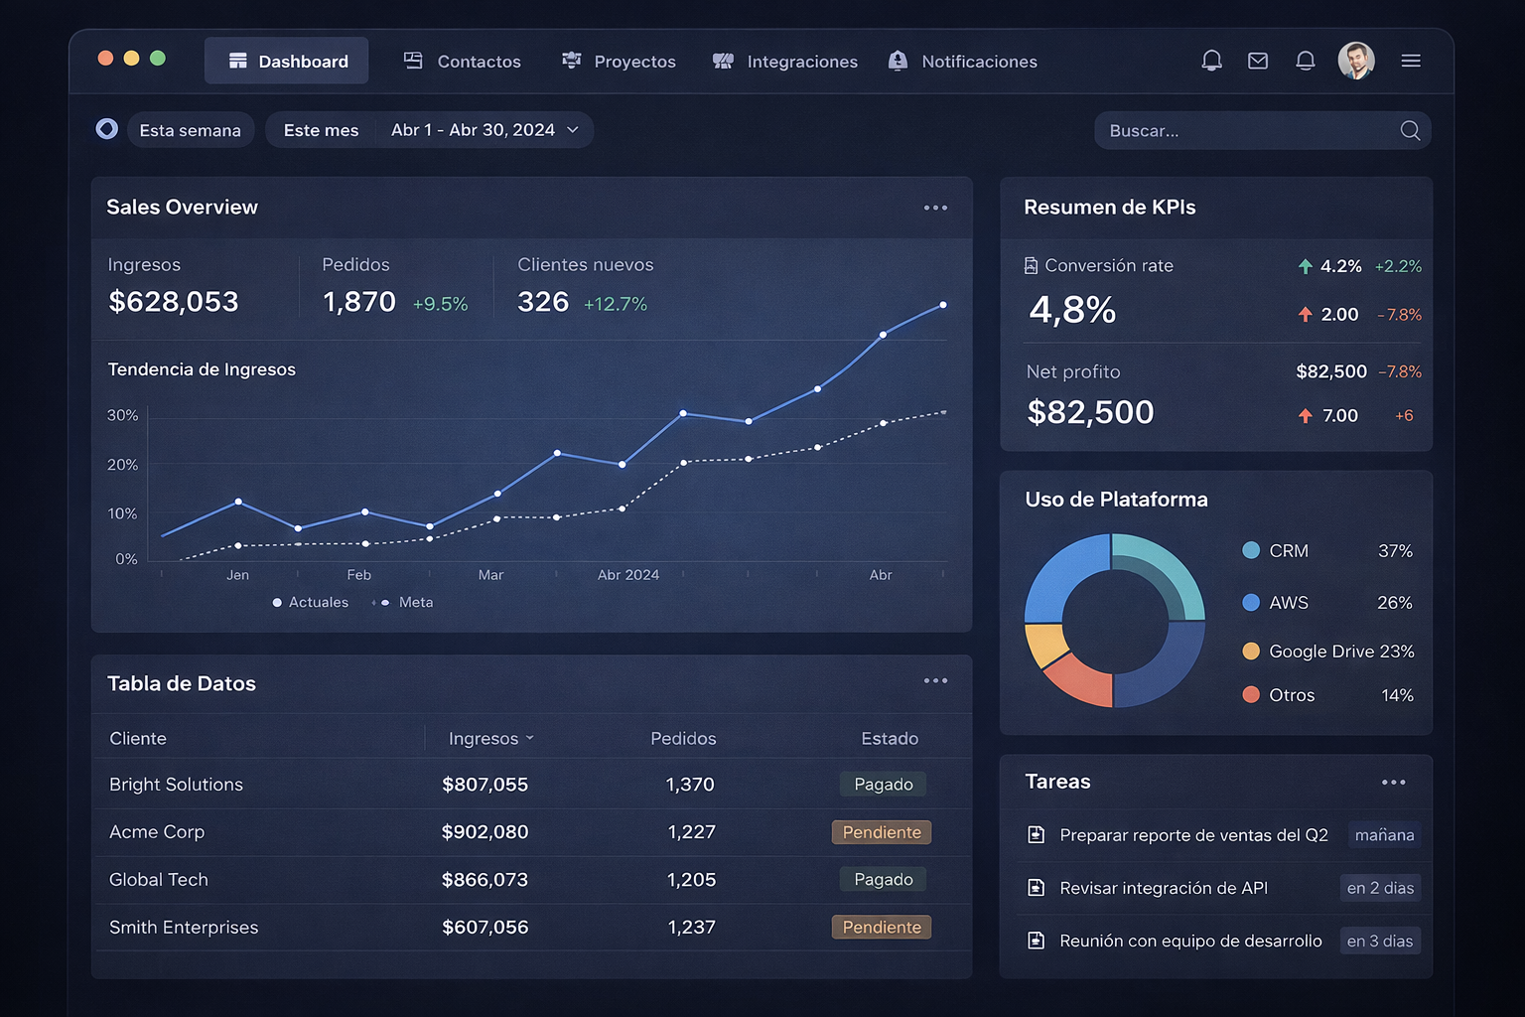Select the Esta semana filter
This screenshot has width=1525, height=1017.
(x=190, y=129)
